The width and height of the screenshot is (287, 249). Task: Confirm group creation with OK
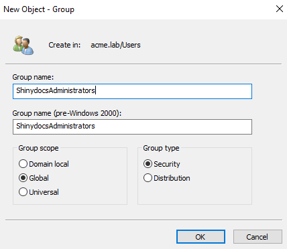(x=200, y=237)
